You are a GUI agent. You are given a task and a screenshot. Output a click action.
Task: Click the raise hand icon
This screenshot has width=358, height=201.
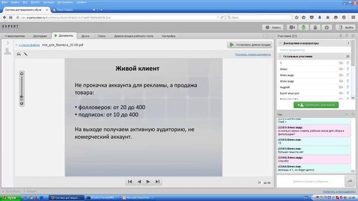click(x=315, y=27)
